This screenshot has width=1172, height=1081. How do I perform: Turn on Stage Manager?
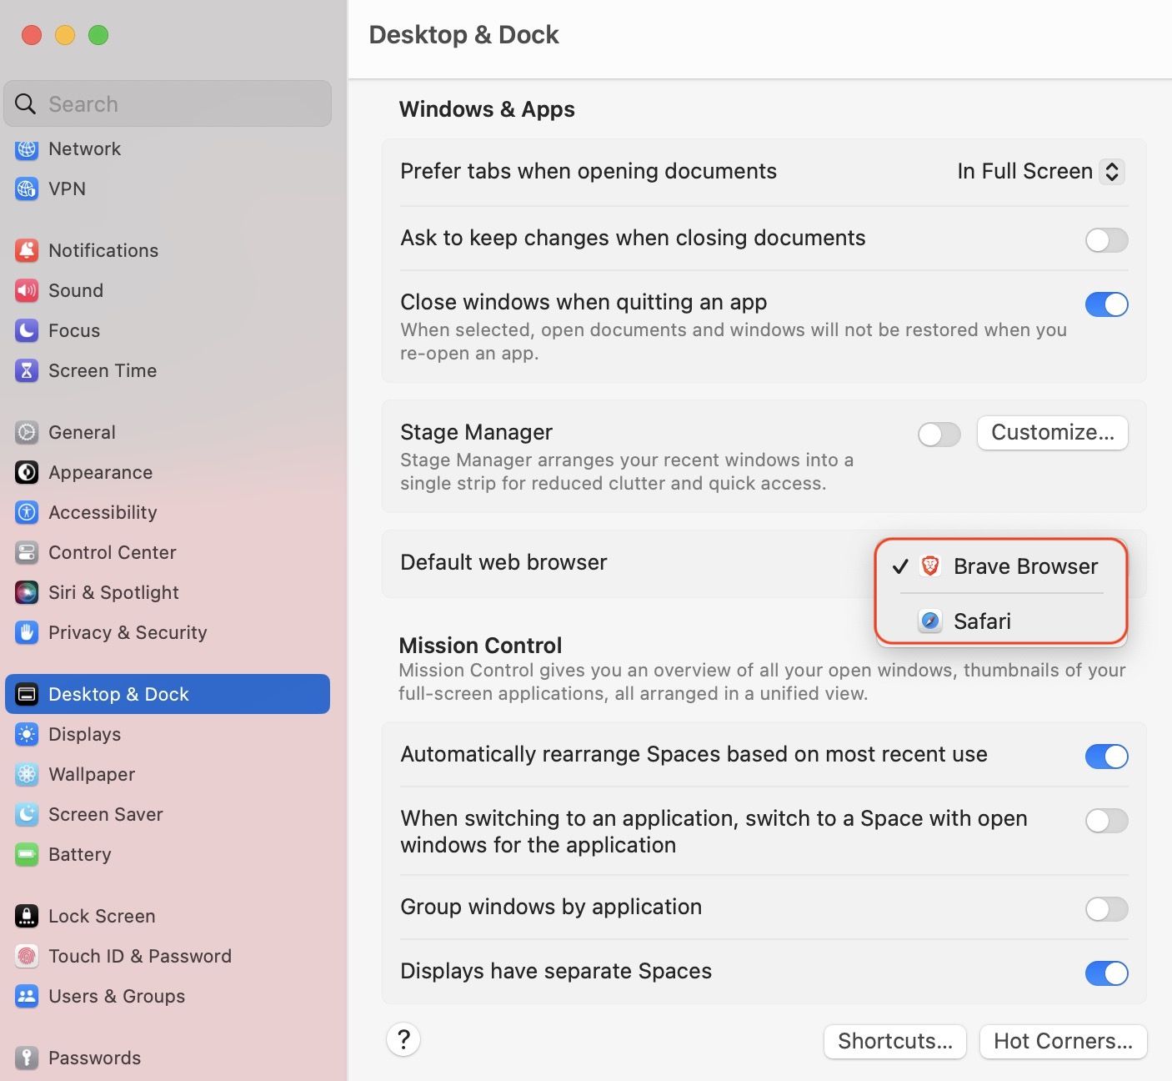pos(939,434)
